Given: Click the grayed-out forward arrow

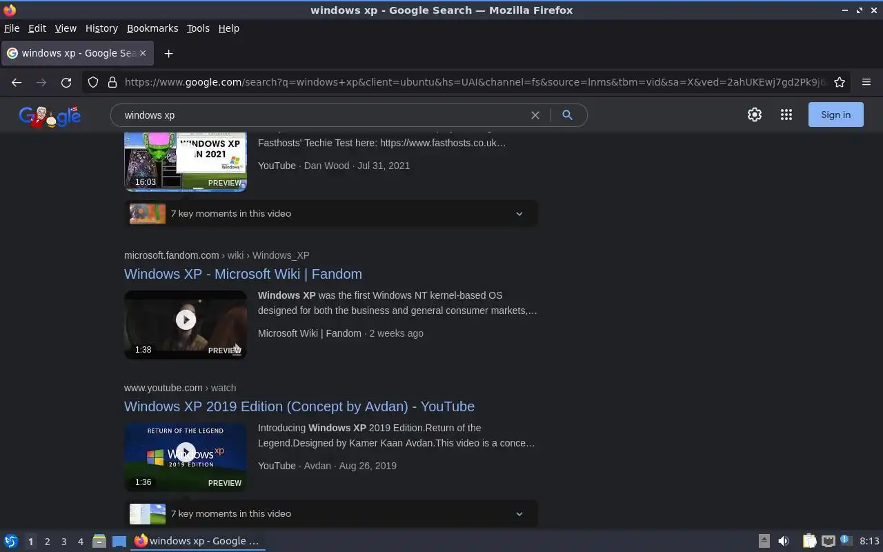Looking at the screenshot, I should tap(41, 82).
